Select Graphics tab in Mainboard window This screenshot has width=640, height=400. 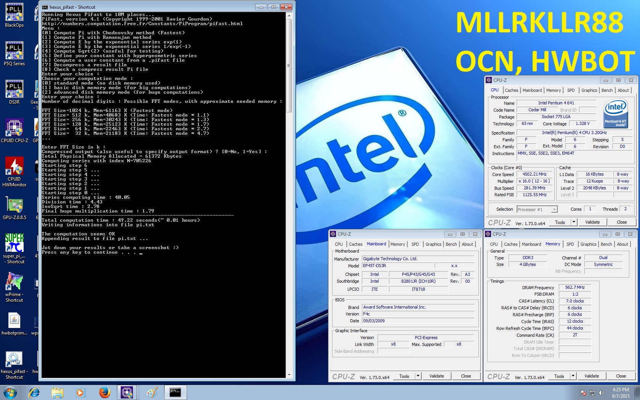433,244
